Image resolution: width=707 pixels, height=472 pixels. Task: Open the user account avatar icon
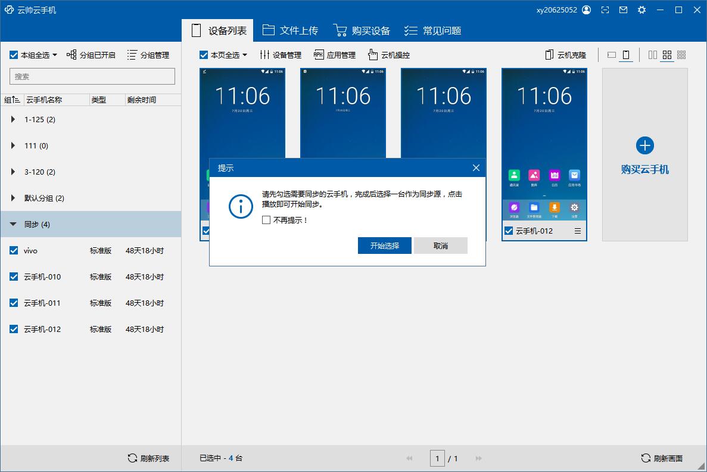click(x=586, y=10)
